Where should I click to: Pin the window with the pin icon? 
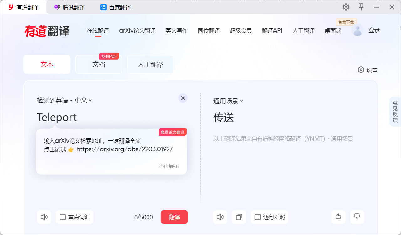pyautogui.click(x=361, y=7)
